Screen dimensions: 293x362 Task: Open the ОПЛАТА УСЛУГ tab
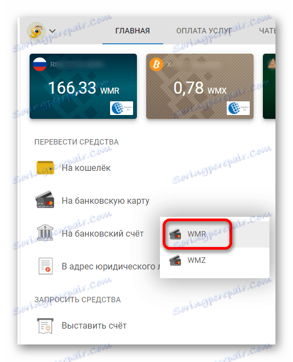(204, 31)
